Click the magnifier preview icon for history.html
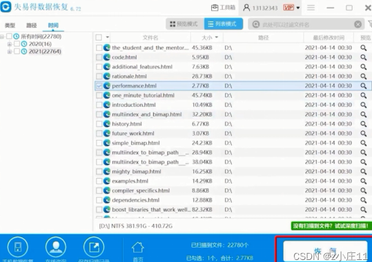This screenshot has height=262, width=372. click(363, 124)
